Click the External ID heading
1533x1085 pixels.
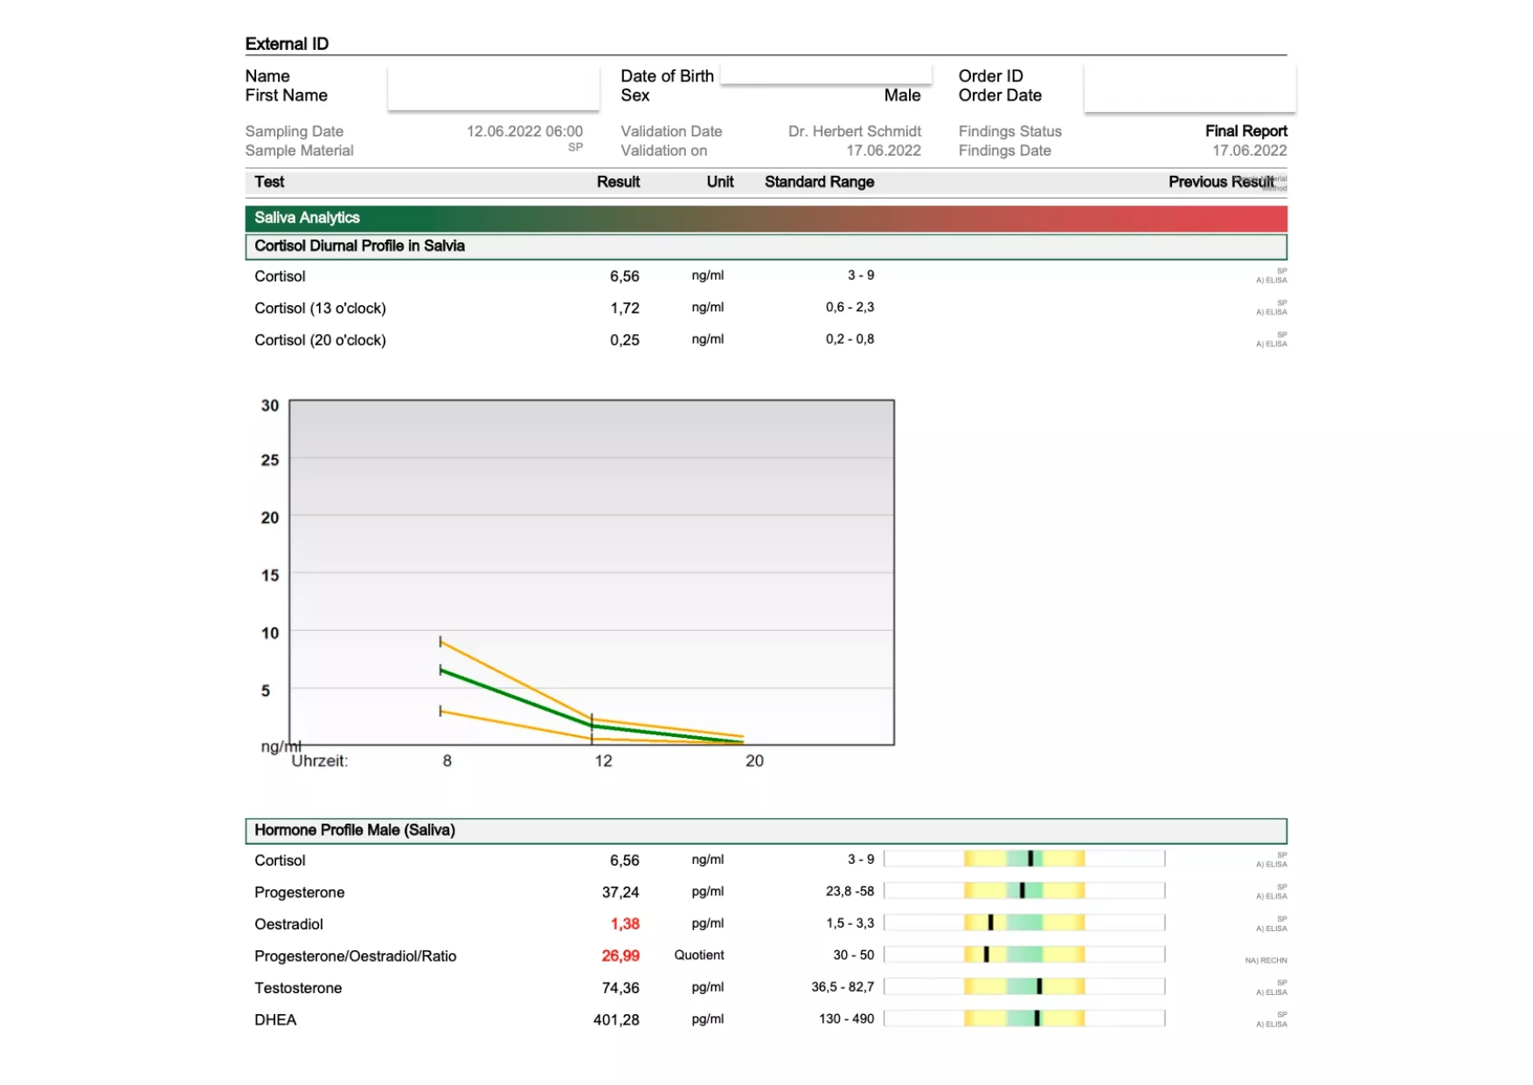[287, 44]
